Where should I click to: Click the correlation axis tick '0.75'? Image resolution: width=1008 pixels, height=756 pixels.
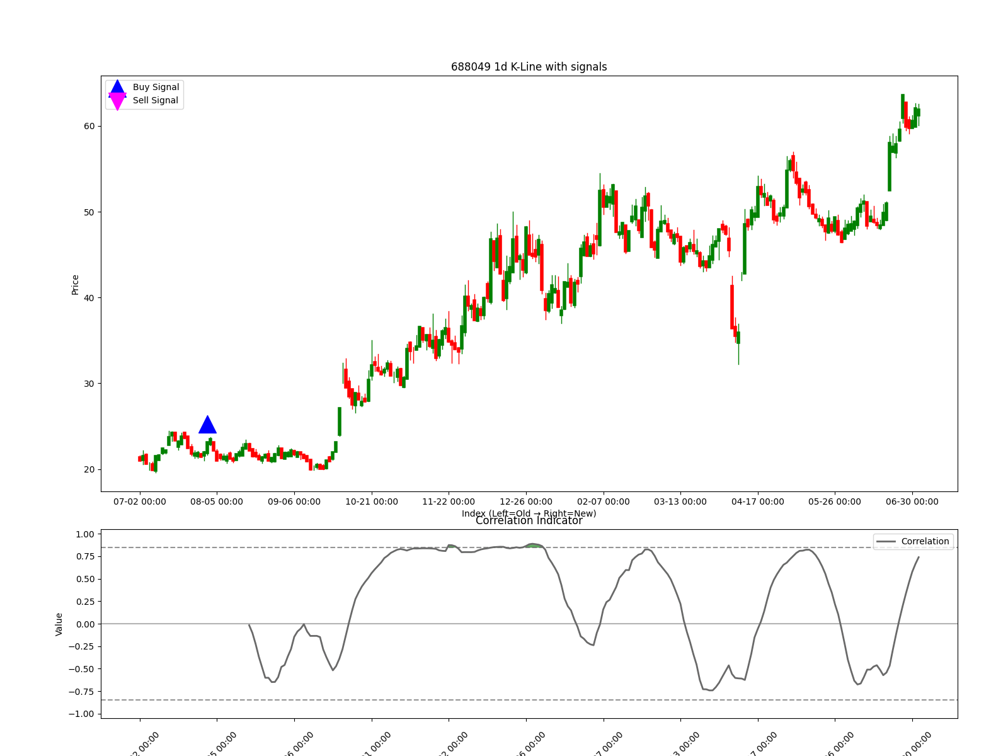tap(84, 556)
